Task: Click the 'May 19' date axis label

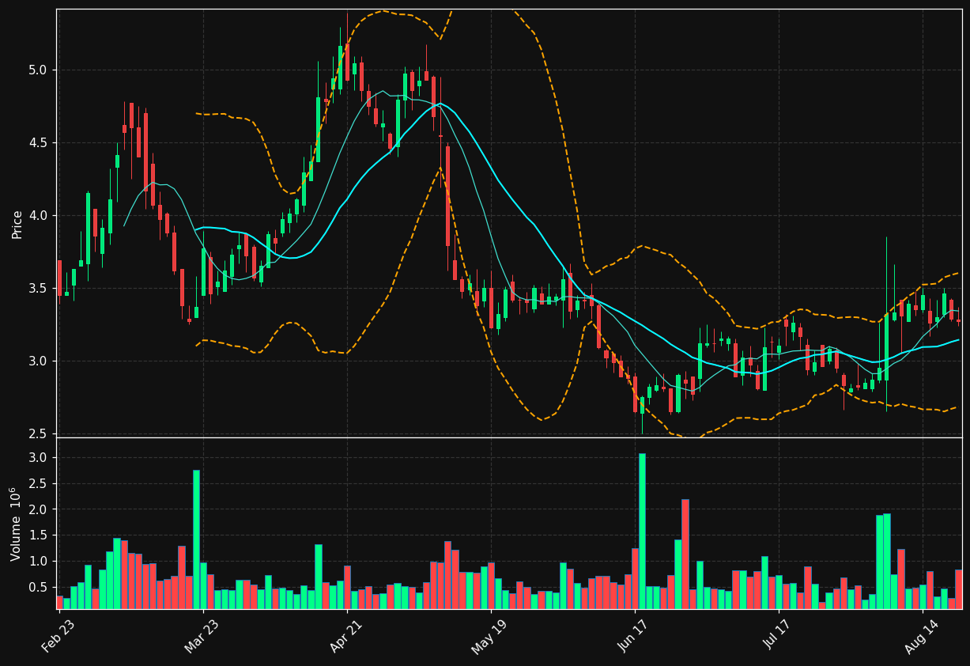Action: pyautogui.click(x=489, y=635)
